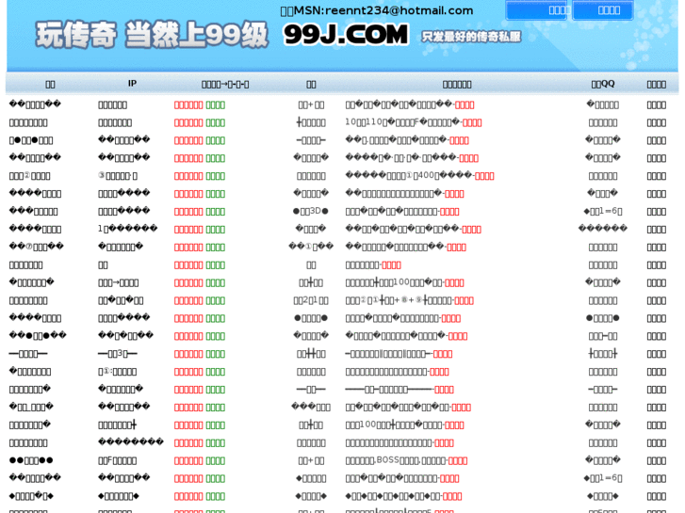Click the last-column link in the BOSS row

tap(656, 460)
